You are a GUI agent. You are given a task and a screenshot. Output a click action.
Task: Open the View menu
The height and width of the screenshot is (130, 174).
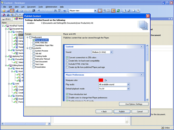[x=17, y=7]
